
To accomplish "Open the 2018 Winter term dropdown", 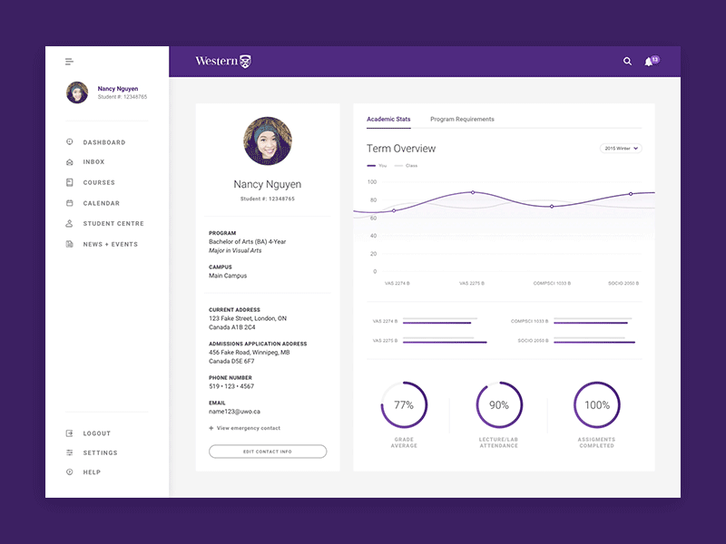I will pyautogui.click(x=623, y=147).
